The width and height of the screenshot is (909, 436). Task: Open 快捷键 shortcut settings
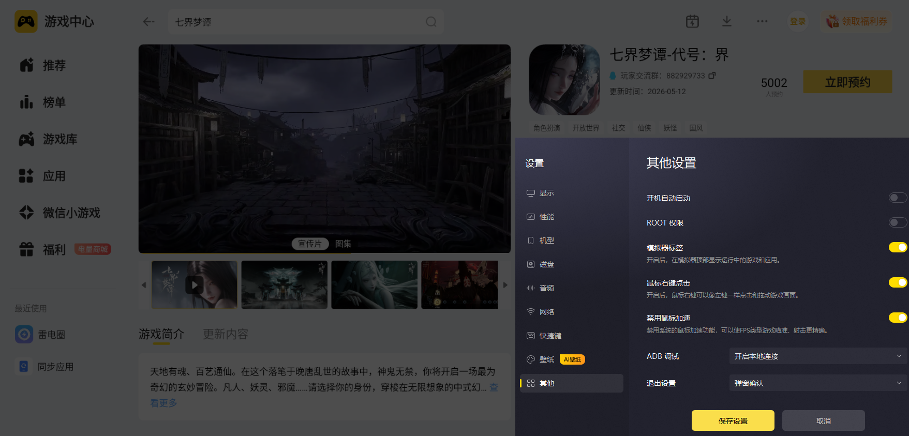pyautogui.click(x=572, y=336)
